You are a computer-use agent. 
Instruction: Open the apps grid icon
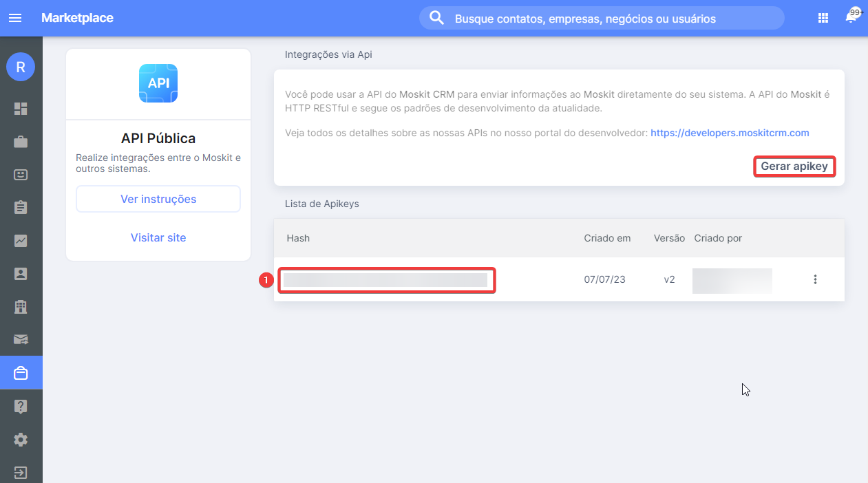coord(823,19)
